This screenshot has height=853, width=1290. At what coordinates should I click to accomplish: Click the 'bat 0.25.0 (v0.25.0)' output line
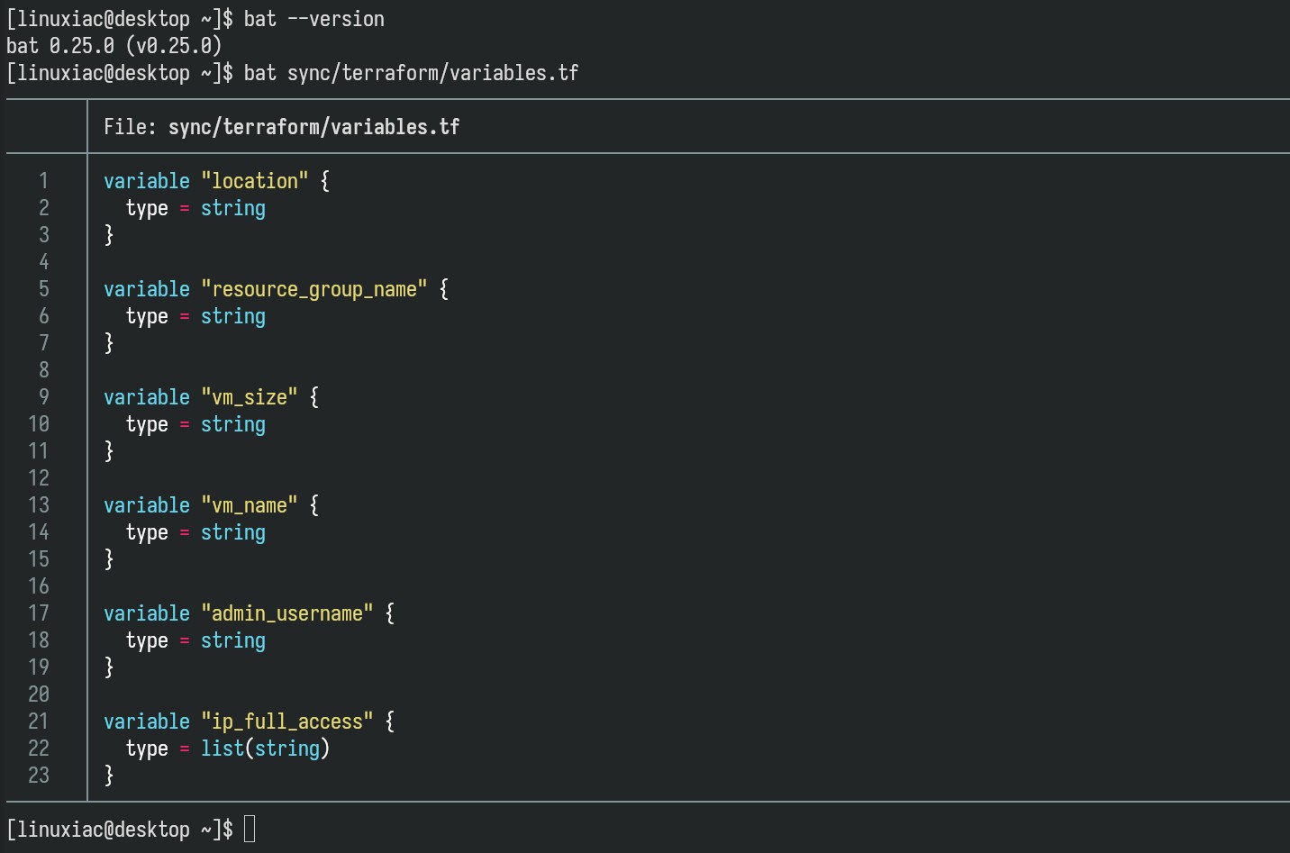tap(114, 46)
